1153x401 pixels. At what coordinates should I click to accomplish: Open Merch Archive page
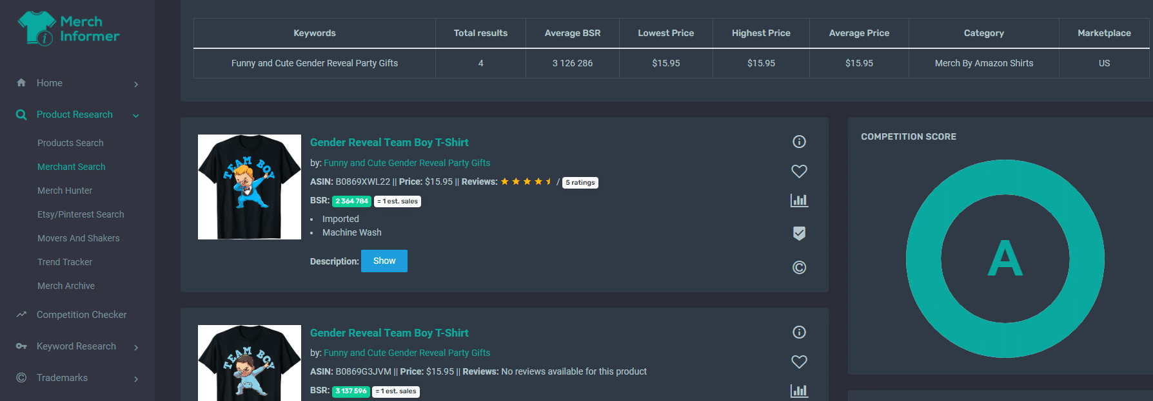coord(66,286)
